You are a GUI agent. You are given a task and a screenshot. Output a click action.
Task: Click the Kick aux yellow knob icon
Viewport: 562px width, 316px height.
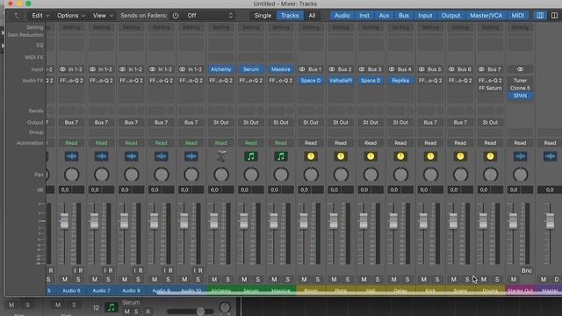430,156
